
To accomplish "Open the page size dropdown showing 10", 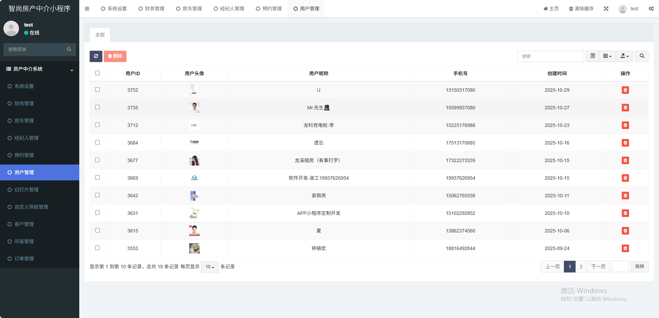I will coord(210,267).
